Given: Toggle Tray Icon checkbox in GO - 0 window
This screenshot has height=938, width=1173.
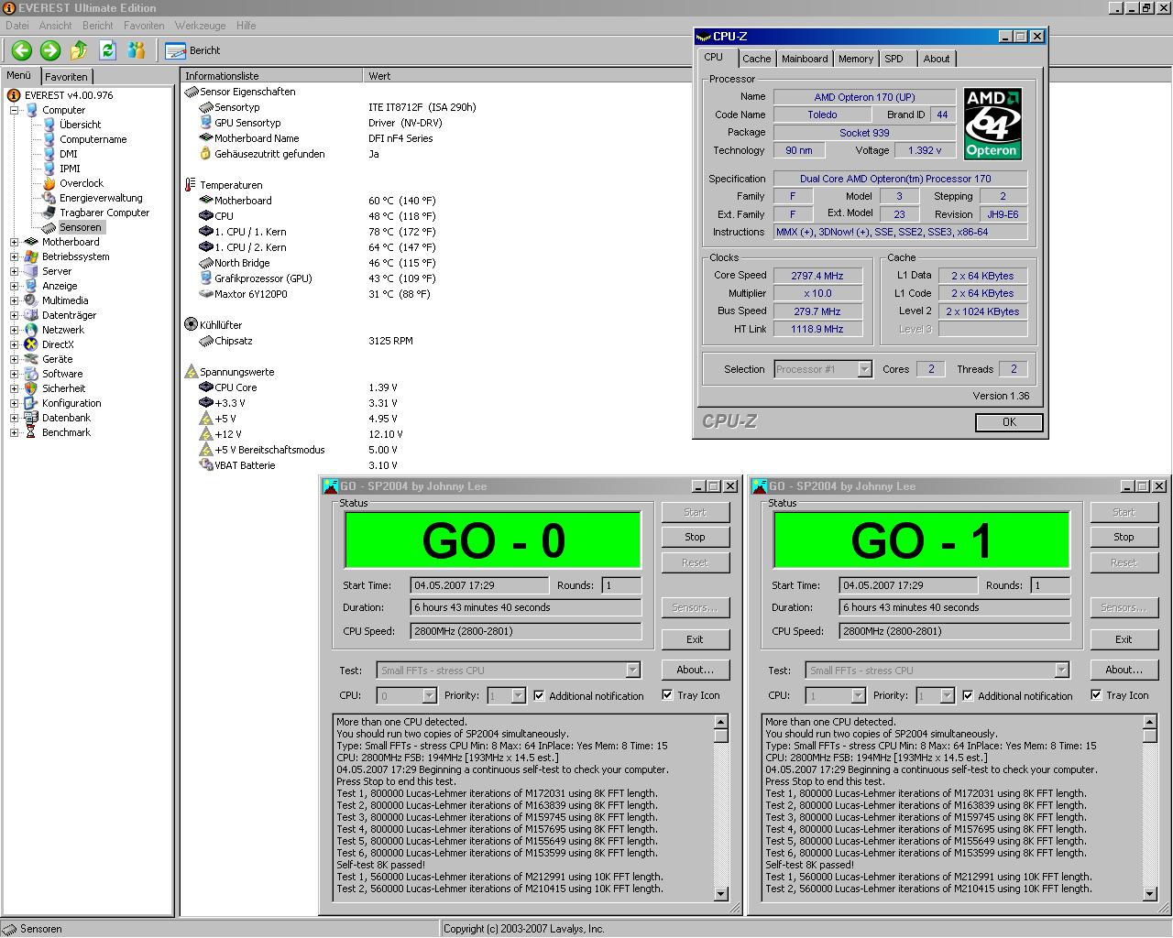Looking at the screenshot, I should click(x=667, y=694).
